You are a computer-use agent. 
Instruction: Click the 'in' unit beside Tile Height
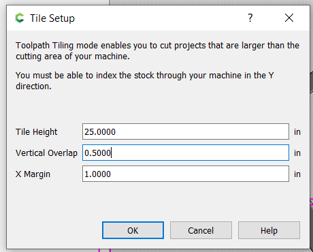point(297,132)
